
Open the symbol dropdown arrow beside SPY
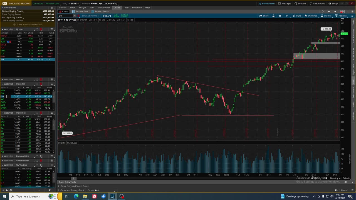click(75, 16)
